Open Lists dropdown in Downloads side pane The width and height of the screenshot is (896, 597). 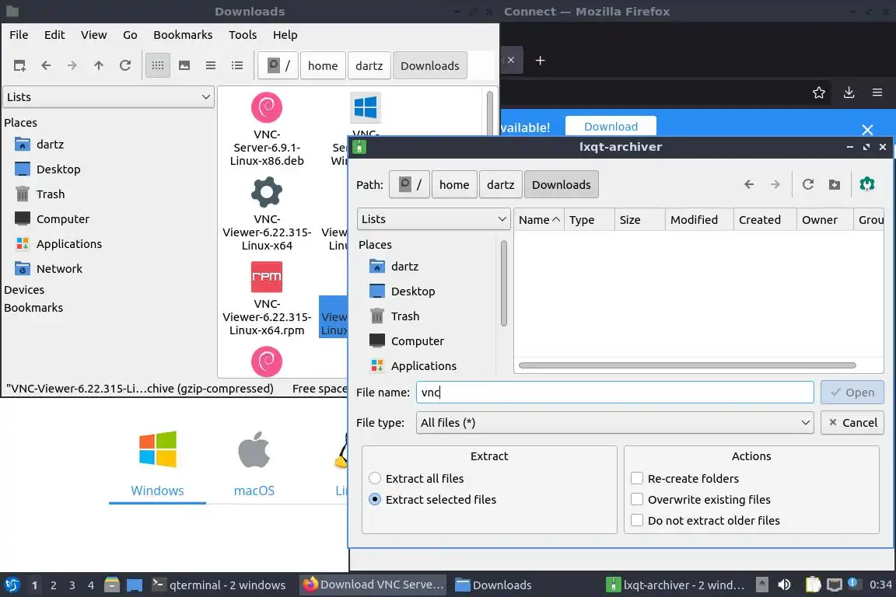(x=109, y=96)
